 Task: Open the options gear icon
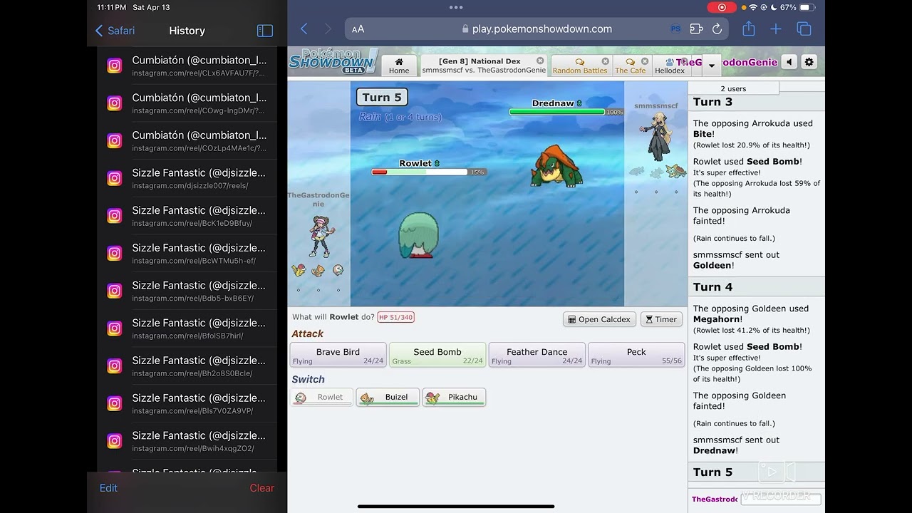pos(809,62)
